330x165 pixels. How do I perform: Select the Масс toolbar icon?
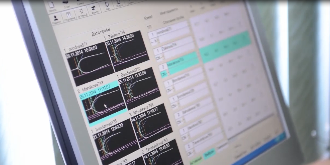pos(107,7)
